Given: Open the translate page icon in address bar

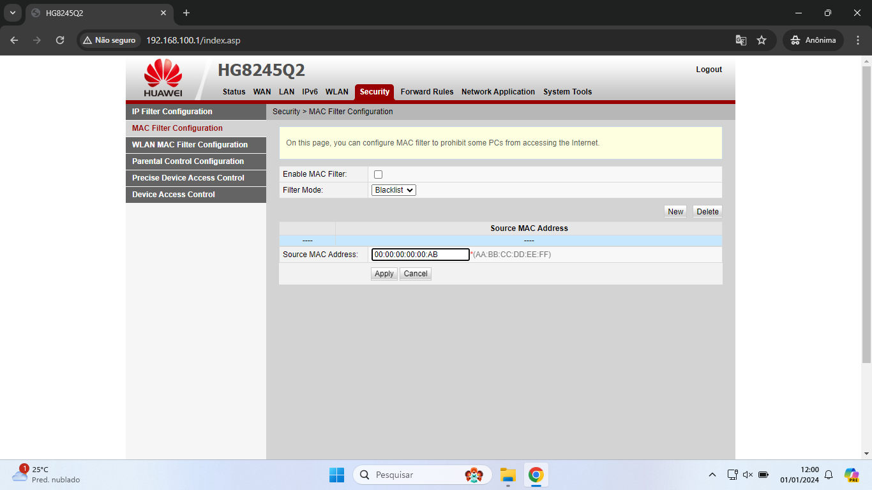Looking at the screenshot, I should (x=741, y=40).
